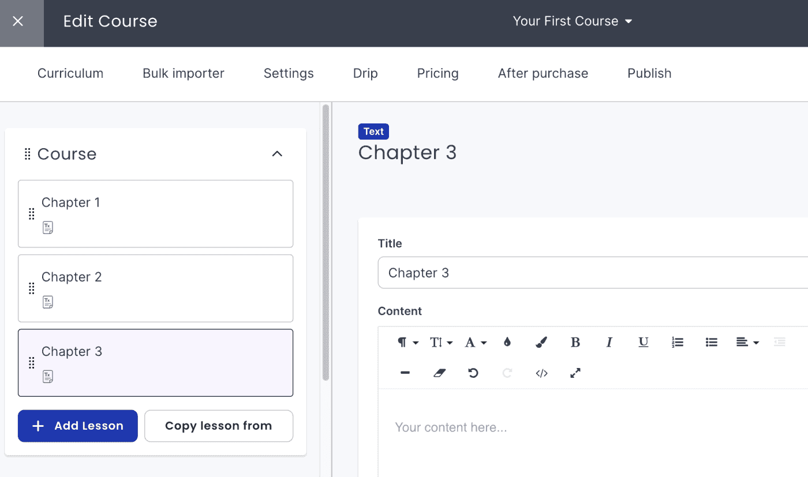Select the Chapter 2 lesson

pyautogui.click(x=155, y=288)
